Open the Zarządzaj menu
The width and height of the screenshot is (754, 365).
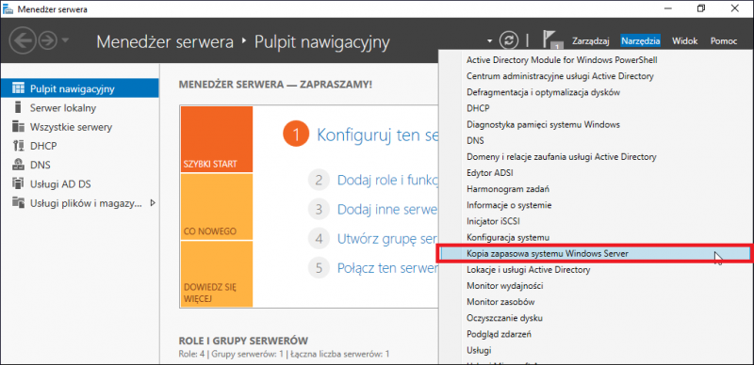pos(591,41)
